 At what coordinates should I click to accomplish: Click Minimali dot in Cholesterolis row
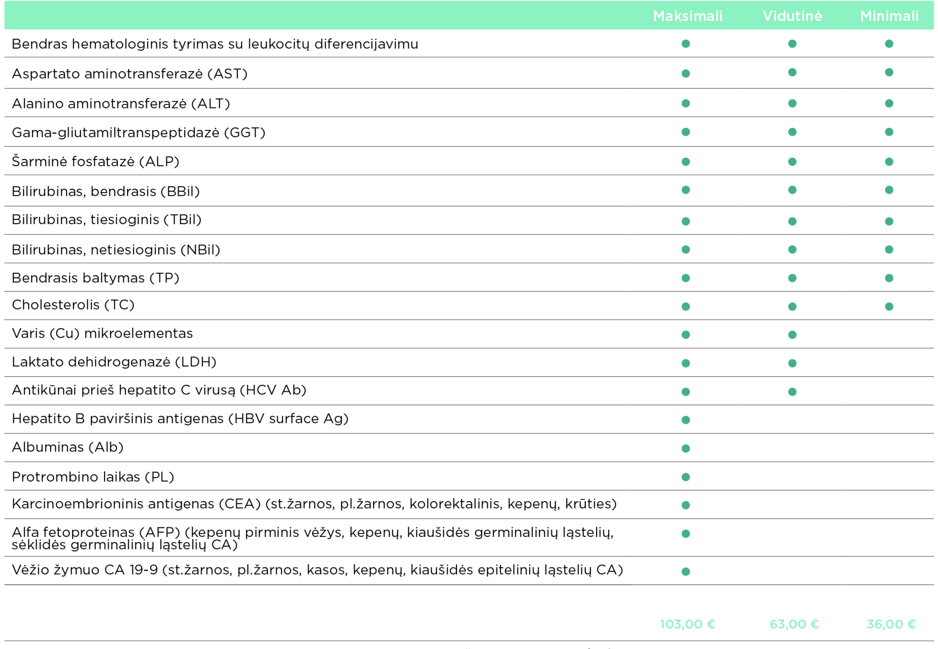point(889,307)
